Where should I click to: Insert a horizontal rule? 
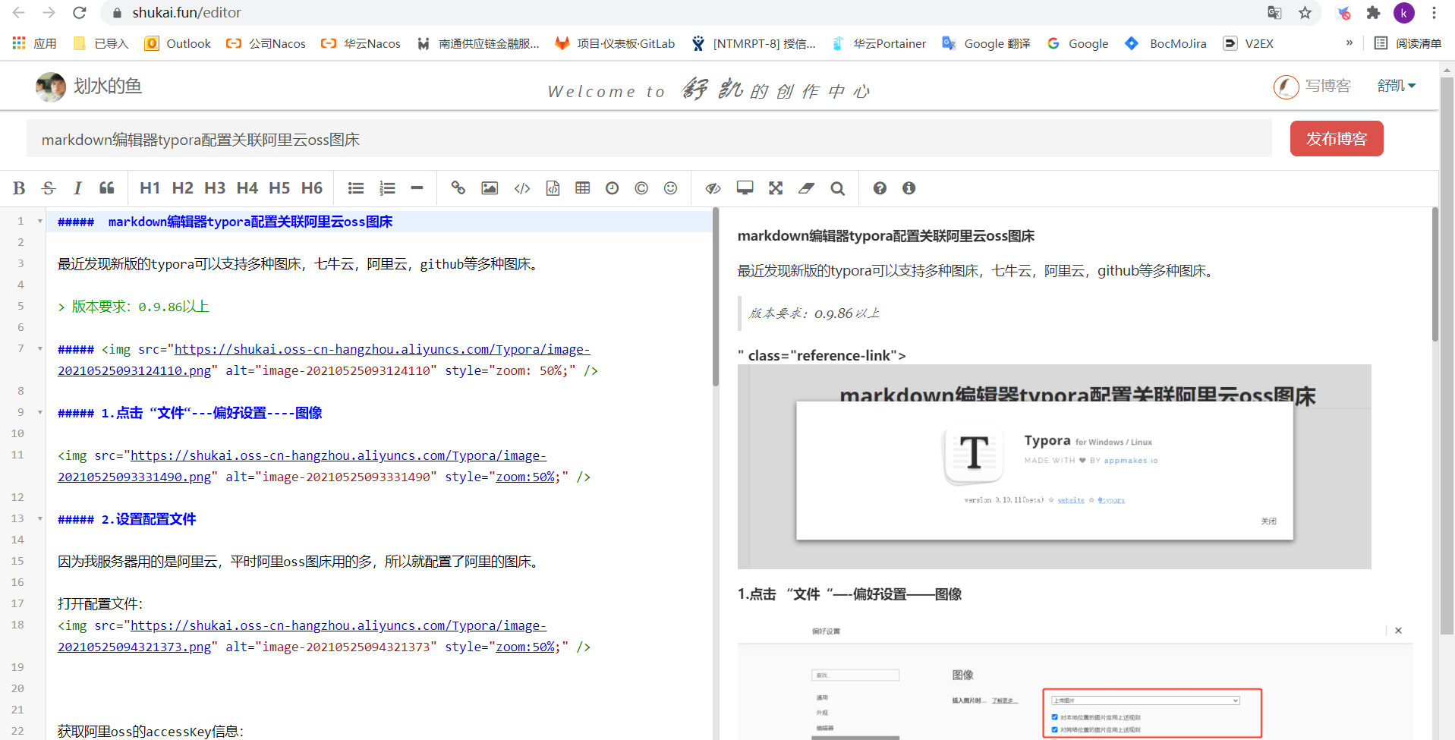pyautogui.click(x=417, y=188)
